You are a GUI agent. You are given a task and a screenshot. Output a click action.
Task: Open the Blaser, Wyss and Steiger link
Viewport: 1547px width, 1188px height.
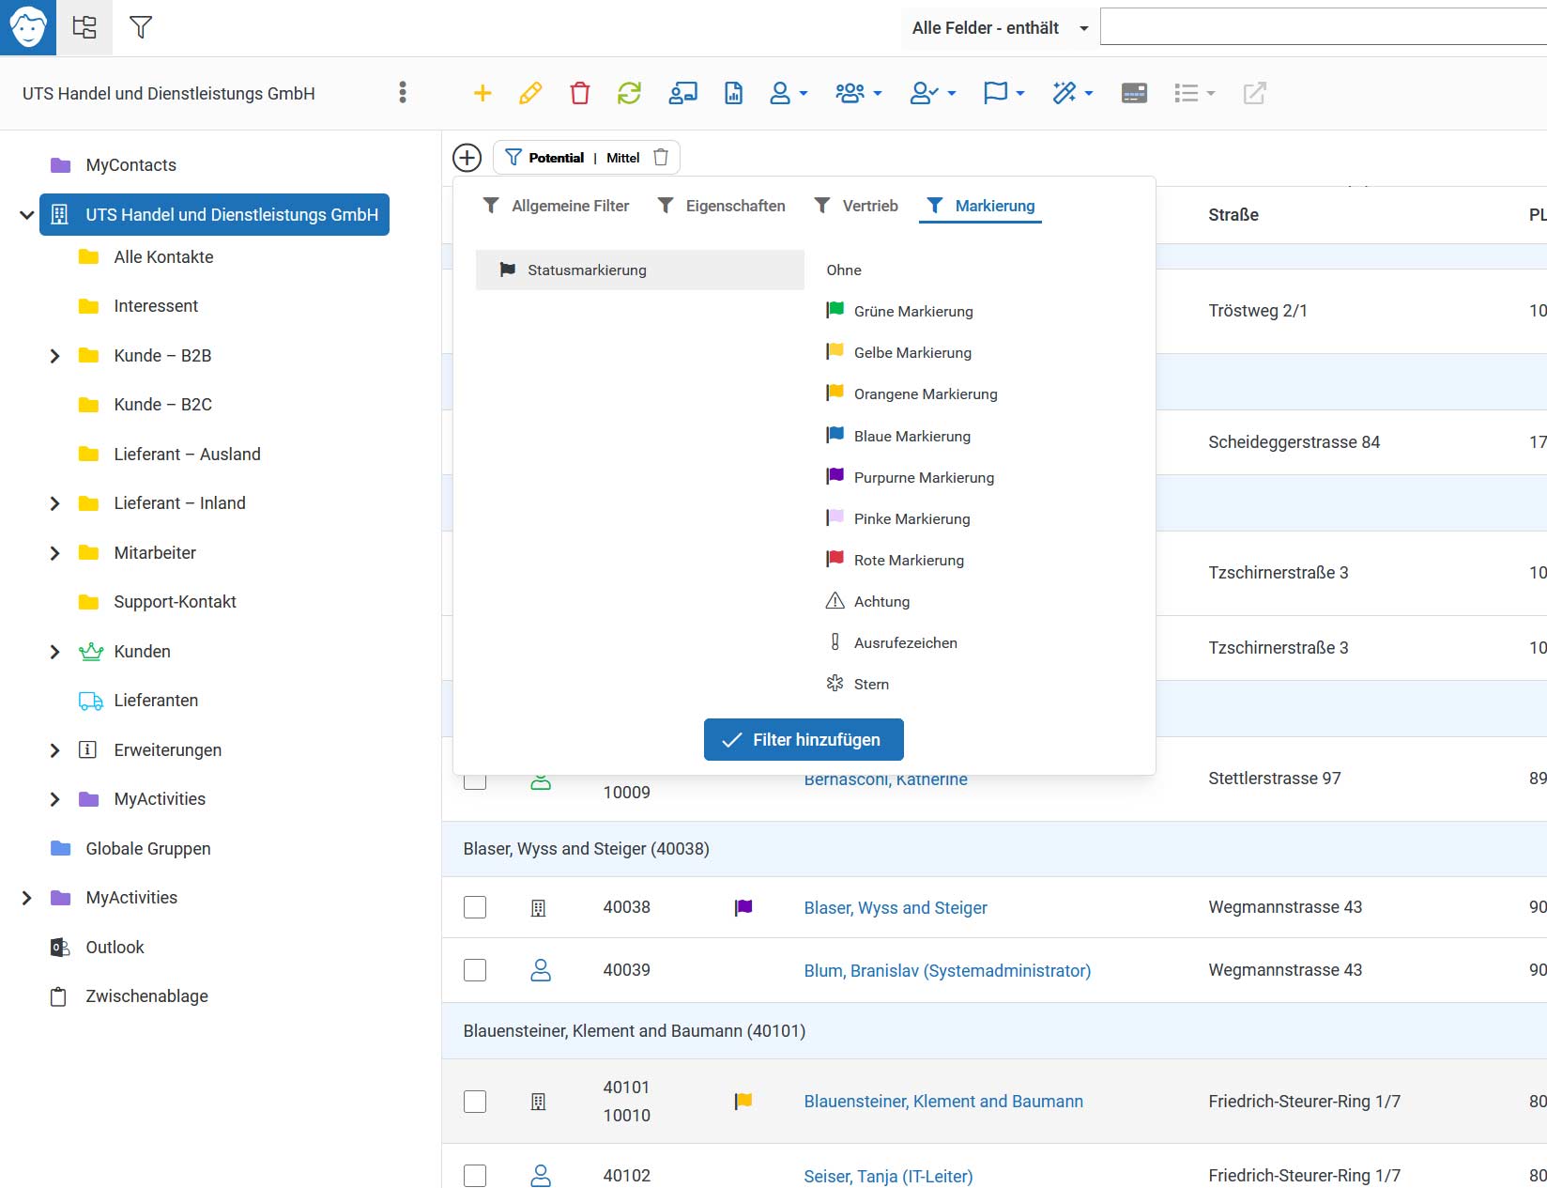[896, 908]
